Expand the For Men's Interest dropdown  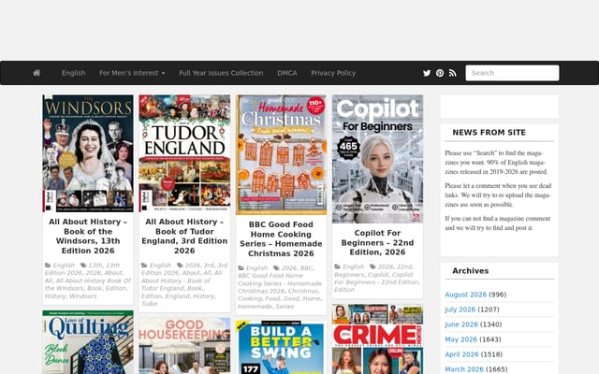(x=132, y=73)
